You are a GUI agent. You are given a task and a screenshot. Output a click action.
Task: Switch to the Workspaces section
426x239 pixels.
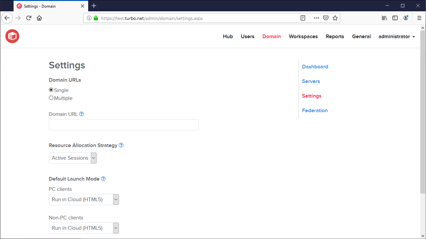[x=303, y=37]
